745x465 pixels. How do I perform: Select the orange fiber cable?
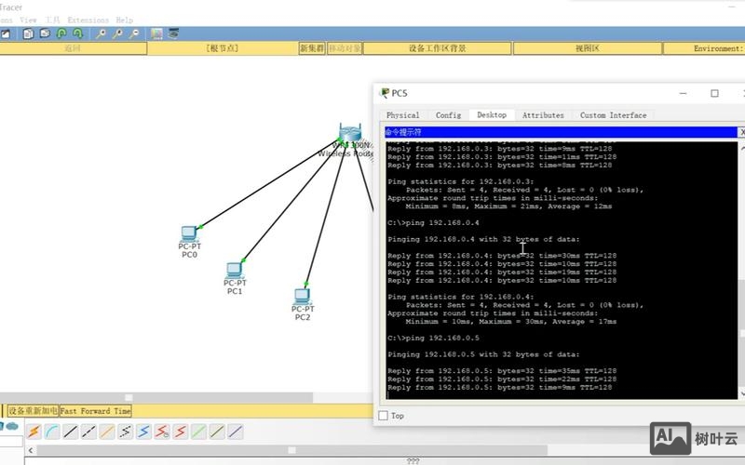pyautogui.click(x=107, y=432)
